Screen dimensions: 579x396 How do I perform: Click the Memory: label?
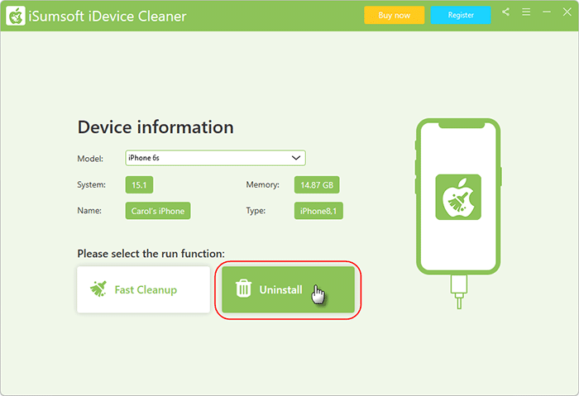262,184
